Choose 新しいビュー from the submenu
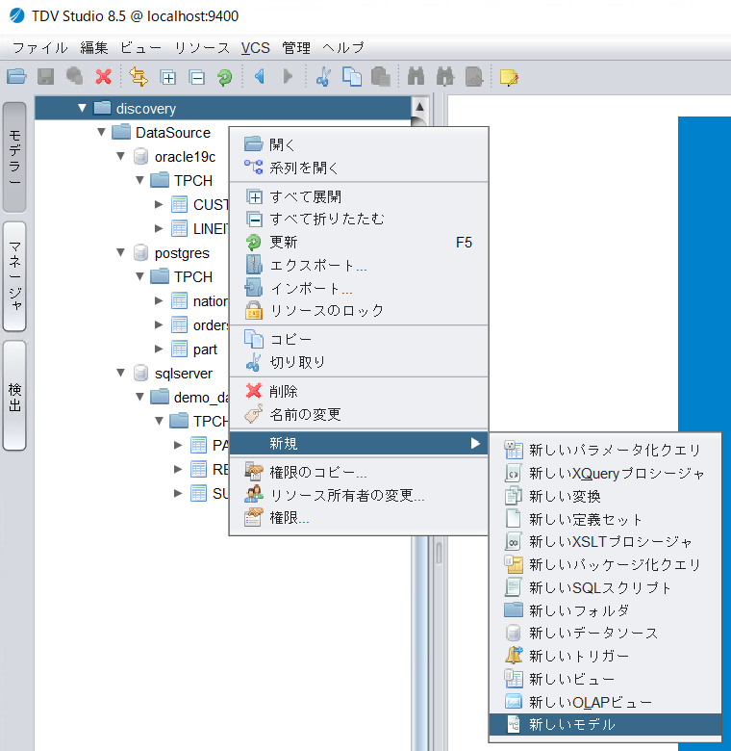Screen dimensions: 731x751 pos(605,679)
